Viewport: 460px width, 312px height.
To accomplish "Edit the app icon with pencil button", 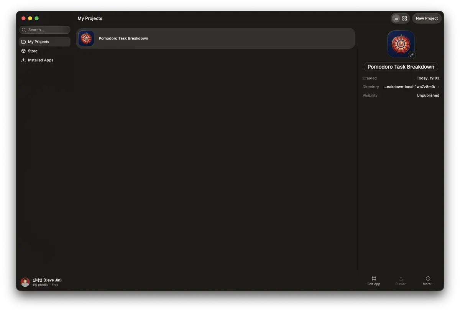I will pos(412,55).
